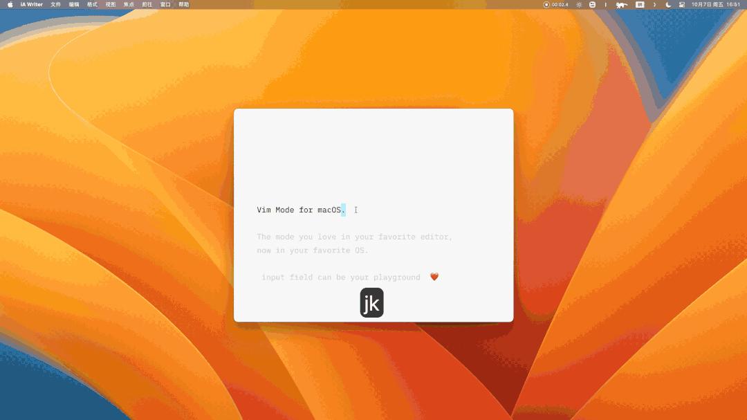Click the rounded square status icon
The width and height of the screenshot is (747, 420).
pos(592,4)
